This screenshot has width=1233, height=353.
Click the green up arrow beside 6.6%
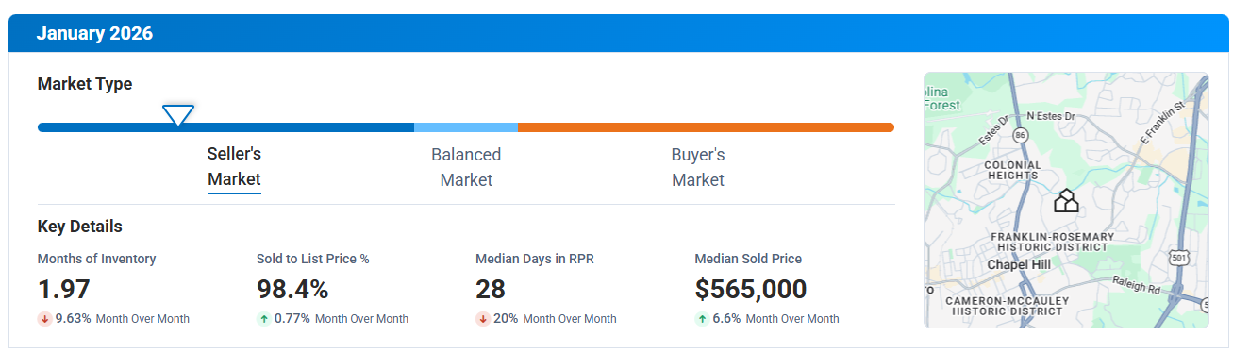tap(701, 319)
